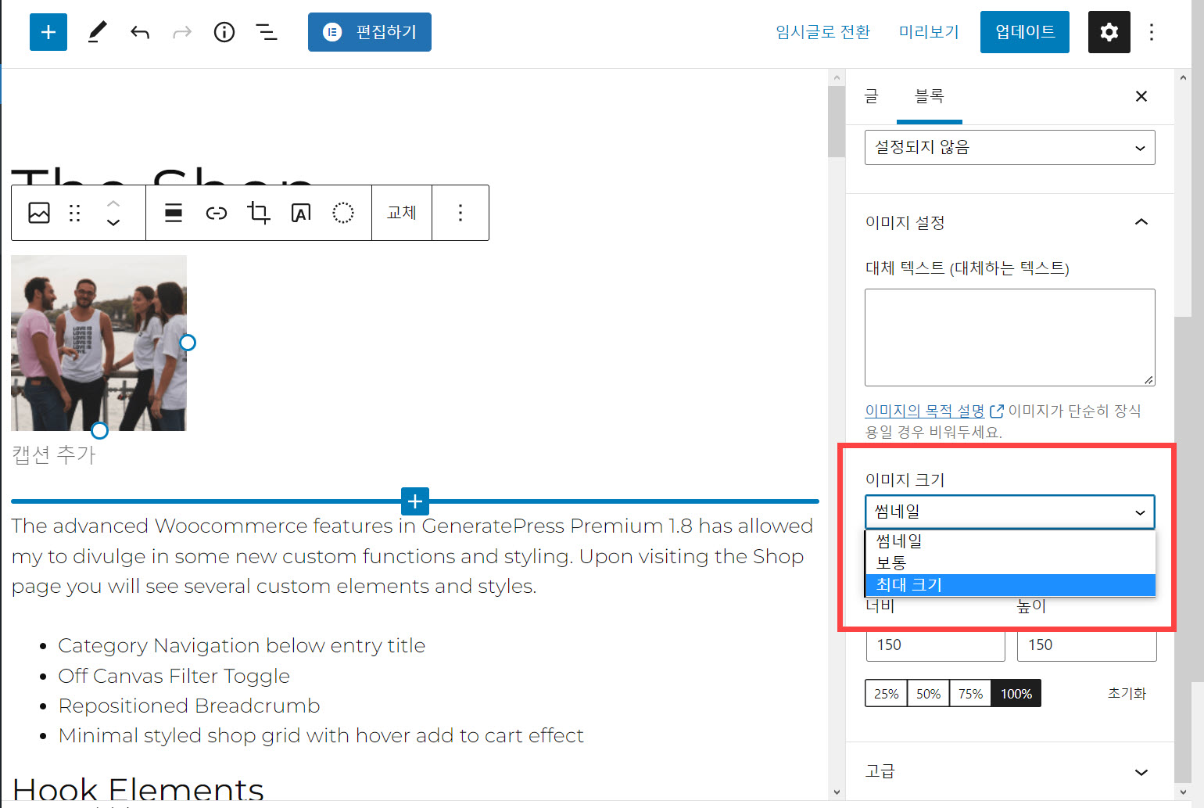
Task: Undo the last change
Action: tap(140, 32)
